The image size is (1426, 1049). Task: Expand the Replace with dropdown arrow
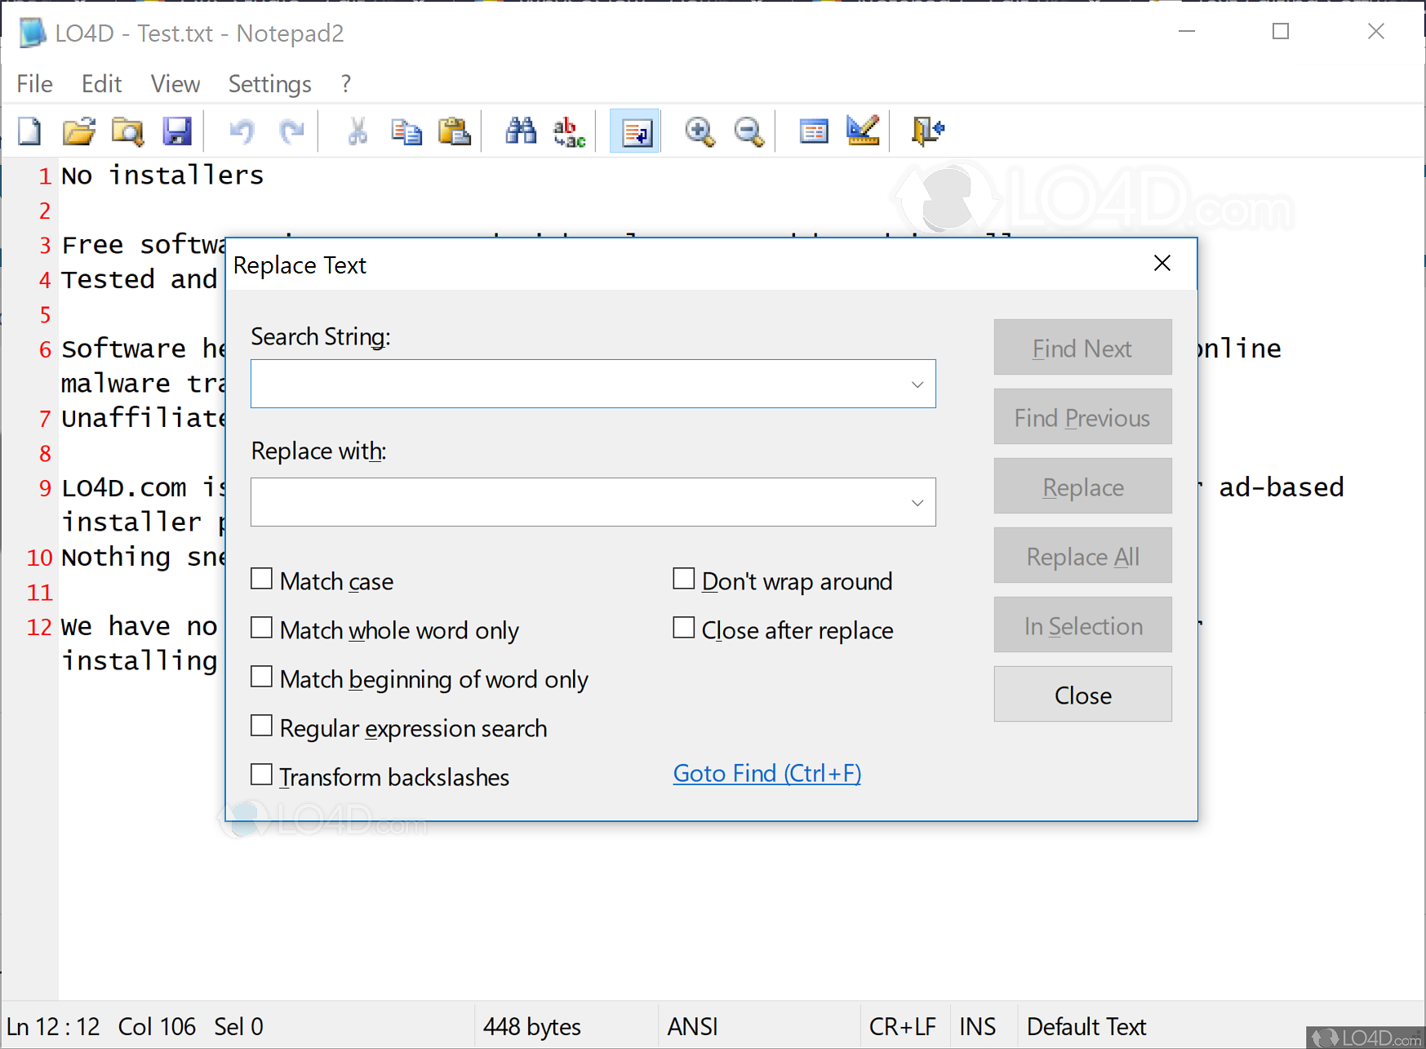click(x=917, y=502)
